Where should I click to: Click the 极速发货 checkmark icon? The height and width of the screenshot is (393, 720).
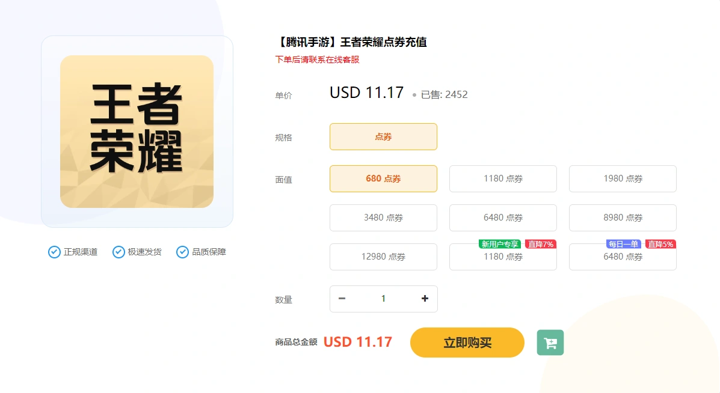(x=118, y=252)
